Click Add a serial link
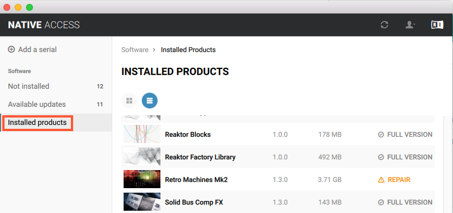This screenshot has height=213, width=453. [x=37, y=50]
